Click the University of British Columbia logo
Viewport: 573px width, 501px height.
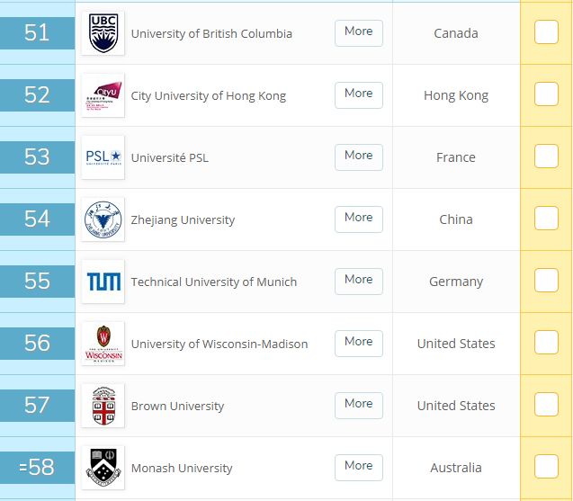click(103, 33)
